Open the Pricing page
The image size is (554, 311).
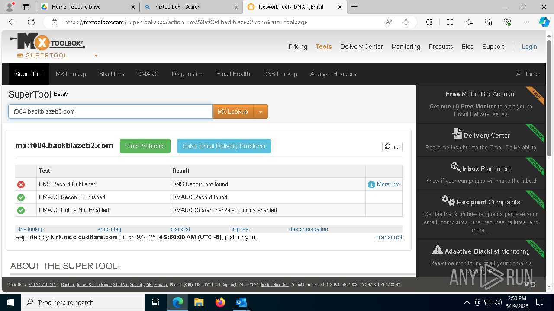pos(298,47)
